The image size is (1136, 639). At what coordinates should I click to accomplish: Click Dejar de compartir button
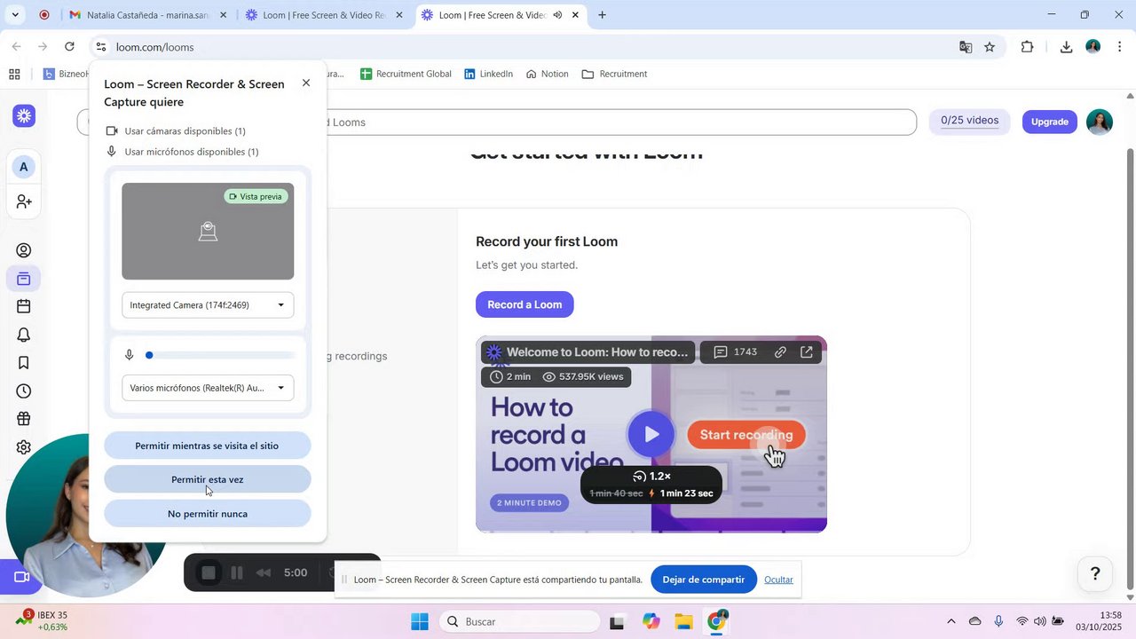704,580
